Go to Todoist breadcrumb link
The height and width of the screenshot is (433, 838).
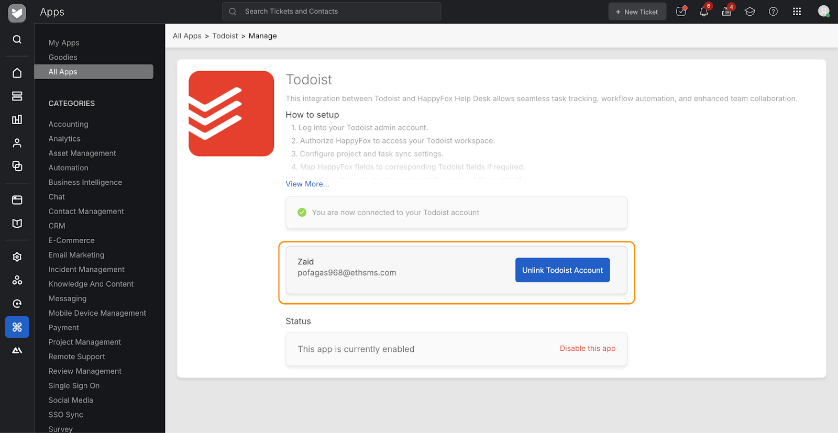[225, 36]
